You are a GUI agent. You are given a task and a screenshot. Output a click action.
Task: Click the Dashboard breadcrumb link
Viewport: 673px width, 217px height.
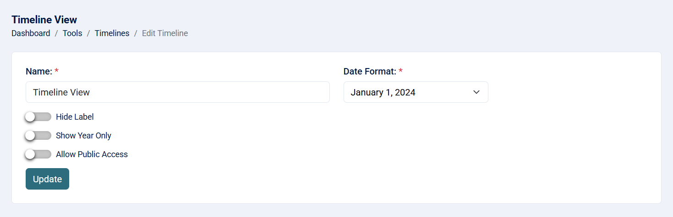tap(31, 33)
